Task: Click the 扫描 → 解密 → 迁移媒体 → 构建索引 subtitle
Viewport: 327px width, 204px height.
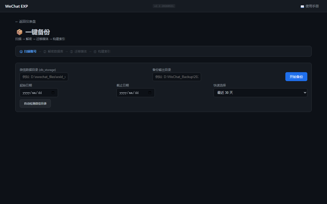Action: pos(40,39)
